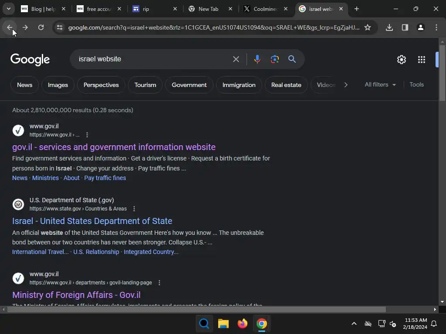446x334 pixels.
Task: Launch Firefox from taskbar
Action: click(x=242, y=324)
